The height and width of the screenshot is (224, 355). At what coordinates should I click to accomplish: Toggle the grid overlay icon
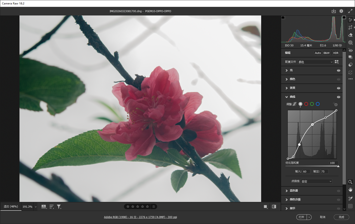click(x=350, y=206)
